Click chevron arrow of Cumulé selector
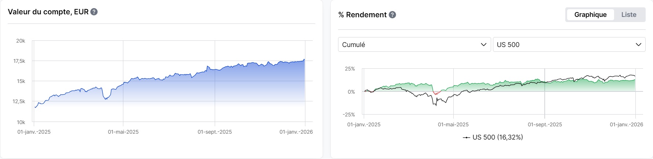 pos(483,44)
